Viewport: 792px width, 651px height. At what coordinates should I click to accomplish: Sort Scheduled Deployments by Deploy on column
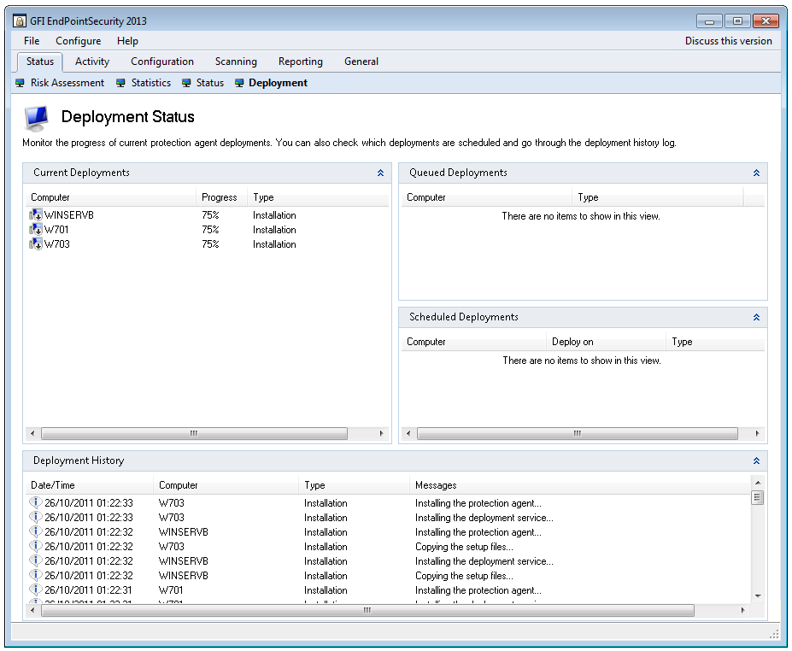606,342
